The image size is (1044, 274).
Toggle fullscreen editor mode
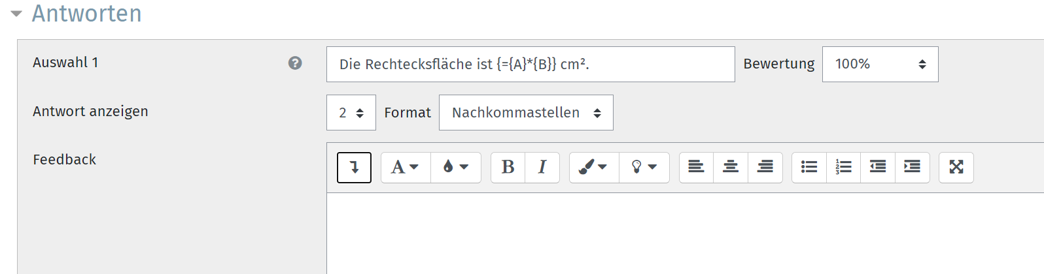tap(956, 168)
